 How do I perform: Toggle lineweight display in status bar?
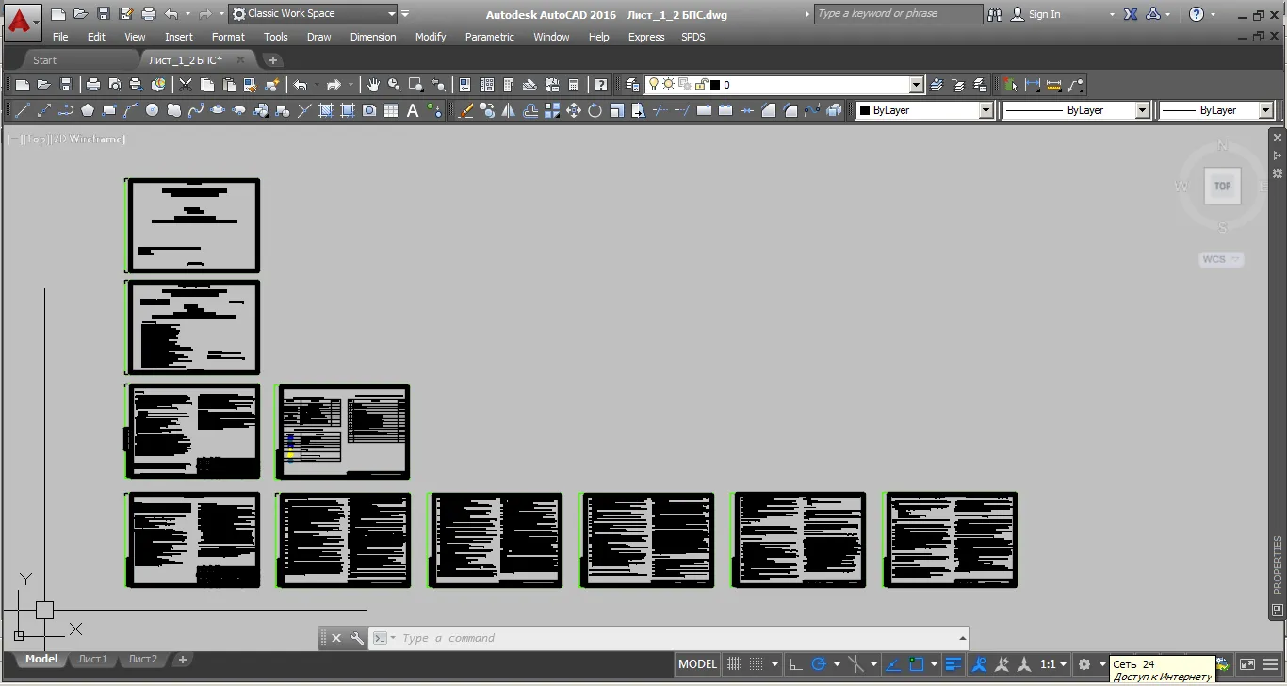[x=953, y=664]
